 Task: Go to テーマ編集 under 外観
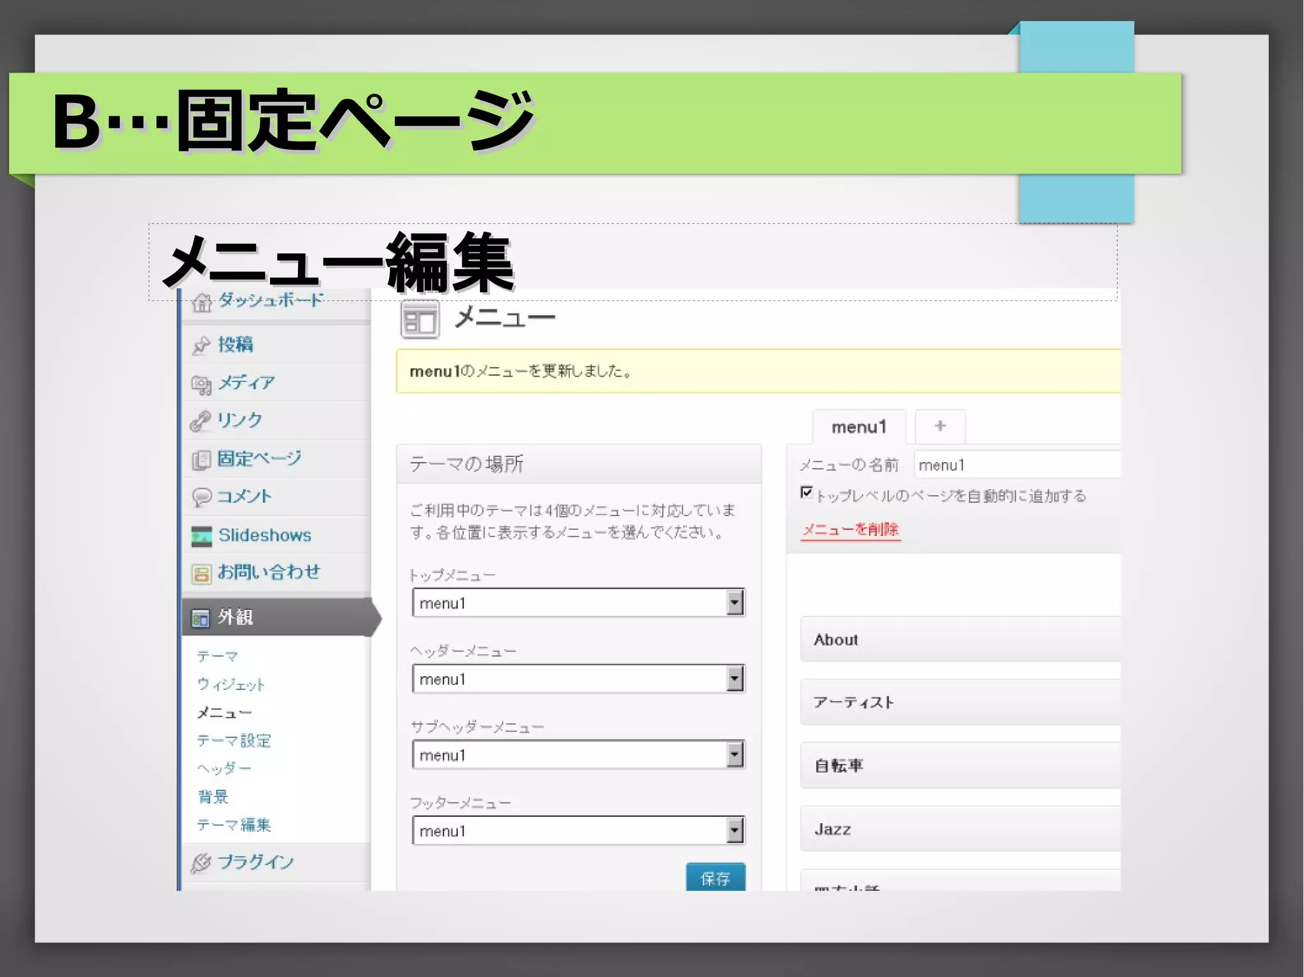[x=234, y=825]
